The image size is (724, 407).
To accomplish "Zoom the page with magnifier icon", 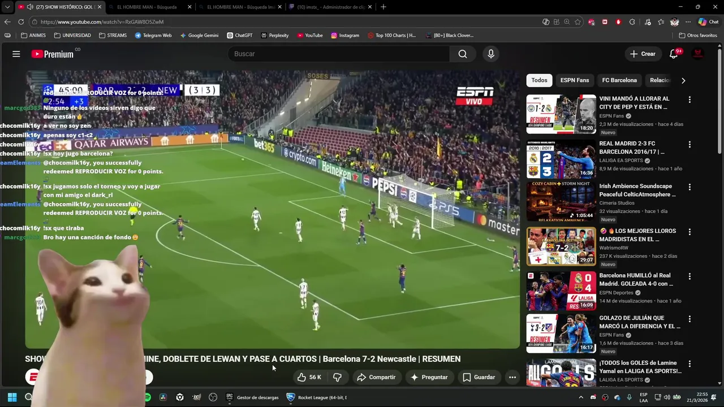I will click(x=567, y=21).
